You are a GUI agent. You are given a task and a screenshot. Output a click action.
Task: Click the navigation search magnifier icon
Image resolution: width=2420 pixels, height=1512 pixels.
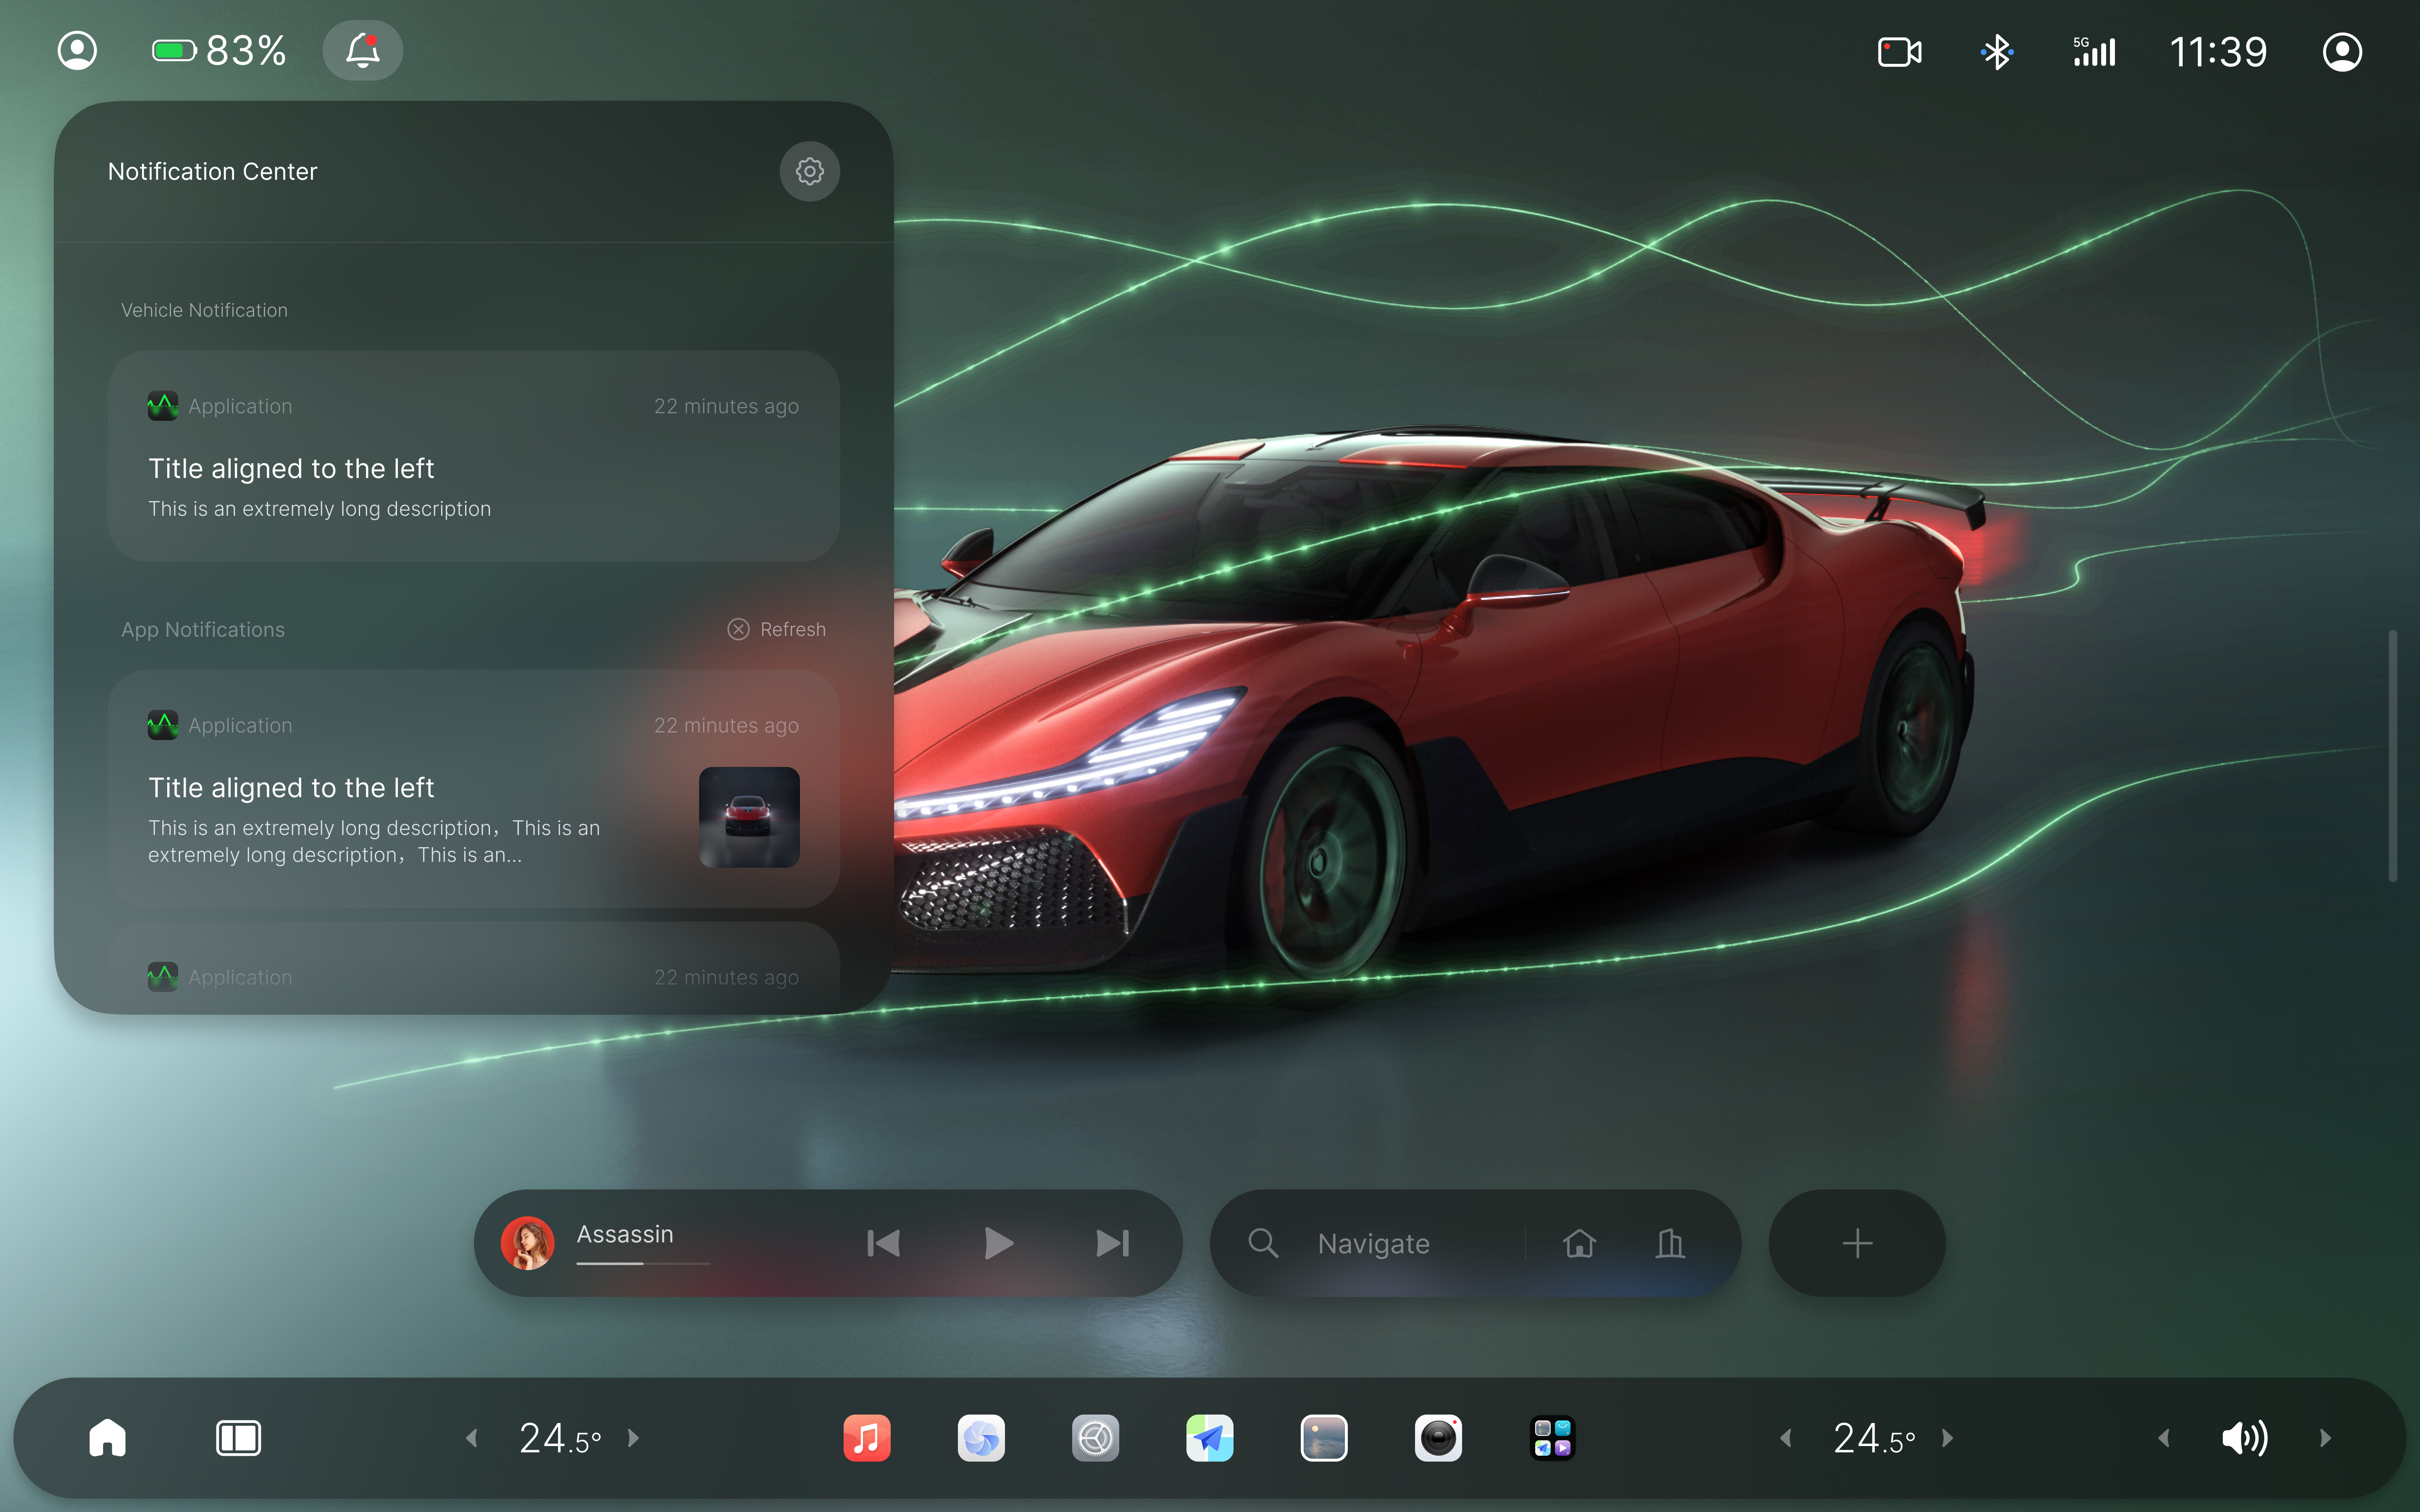pos(1263,1243)
